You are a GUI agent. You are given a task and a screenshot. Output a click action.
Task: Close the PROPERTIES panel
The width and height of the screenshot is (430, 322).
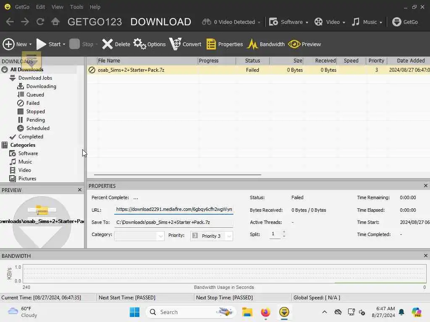pyautogui.click(x=426, y=186)
